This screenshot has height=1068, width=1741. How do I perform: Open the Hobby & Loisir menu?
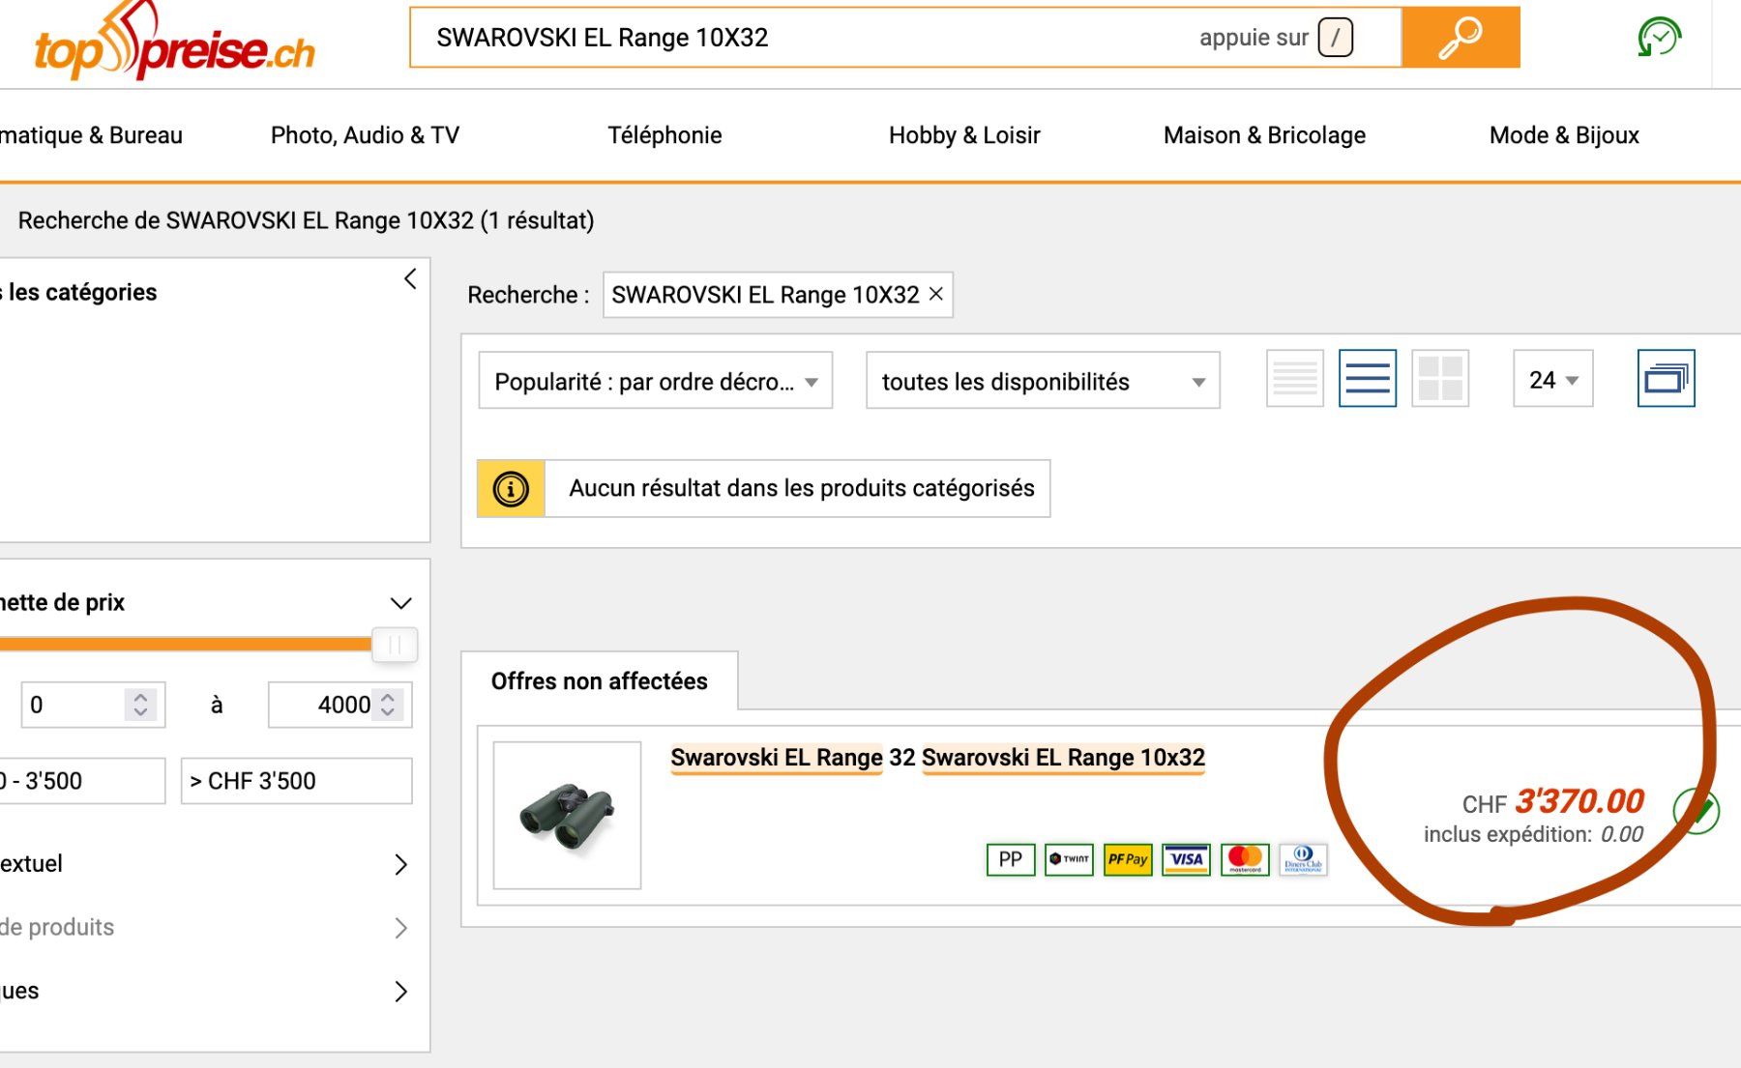click(x=964, y=135)
